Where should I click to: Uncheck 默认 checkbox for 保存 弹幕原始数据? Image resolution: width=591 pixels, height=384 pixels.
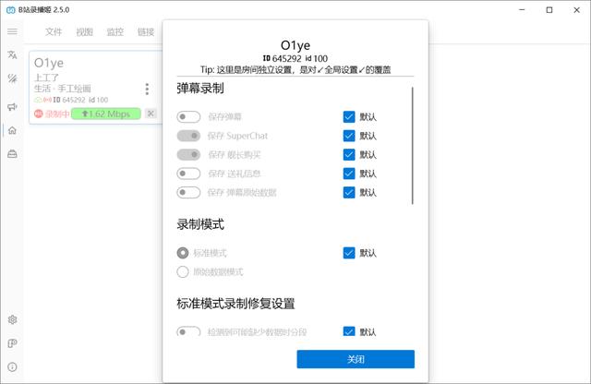coord(349,193)
